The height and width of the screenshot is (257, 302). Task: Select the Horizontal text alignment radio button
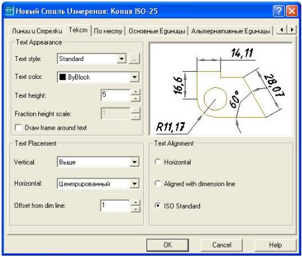pos(157,162)
